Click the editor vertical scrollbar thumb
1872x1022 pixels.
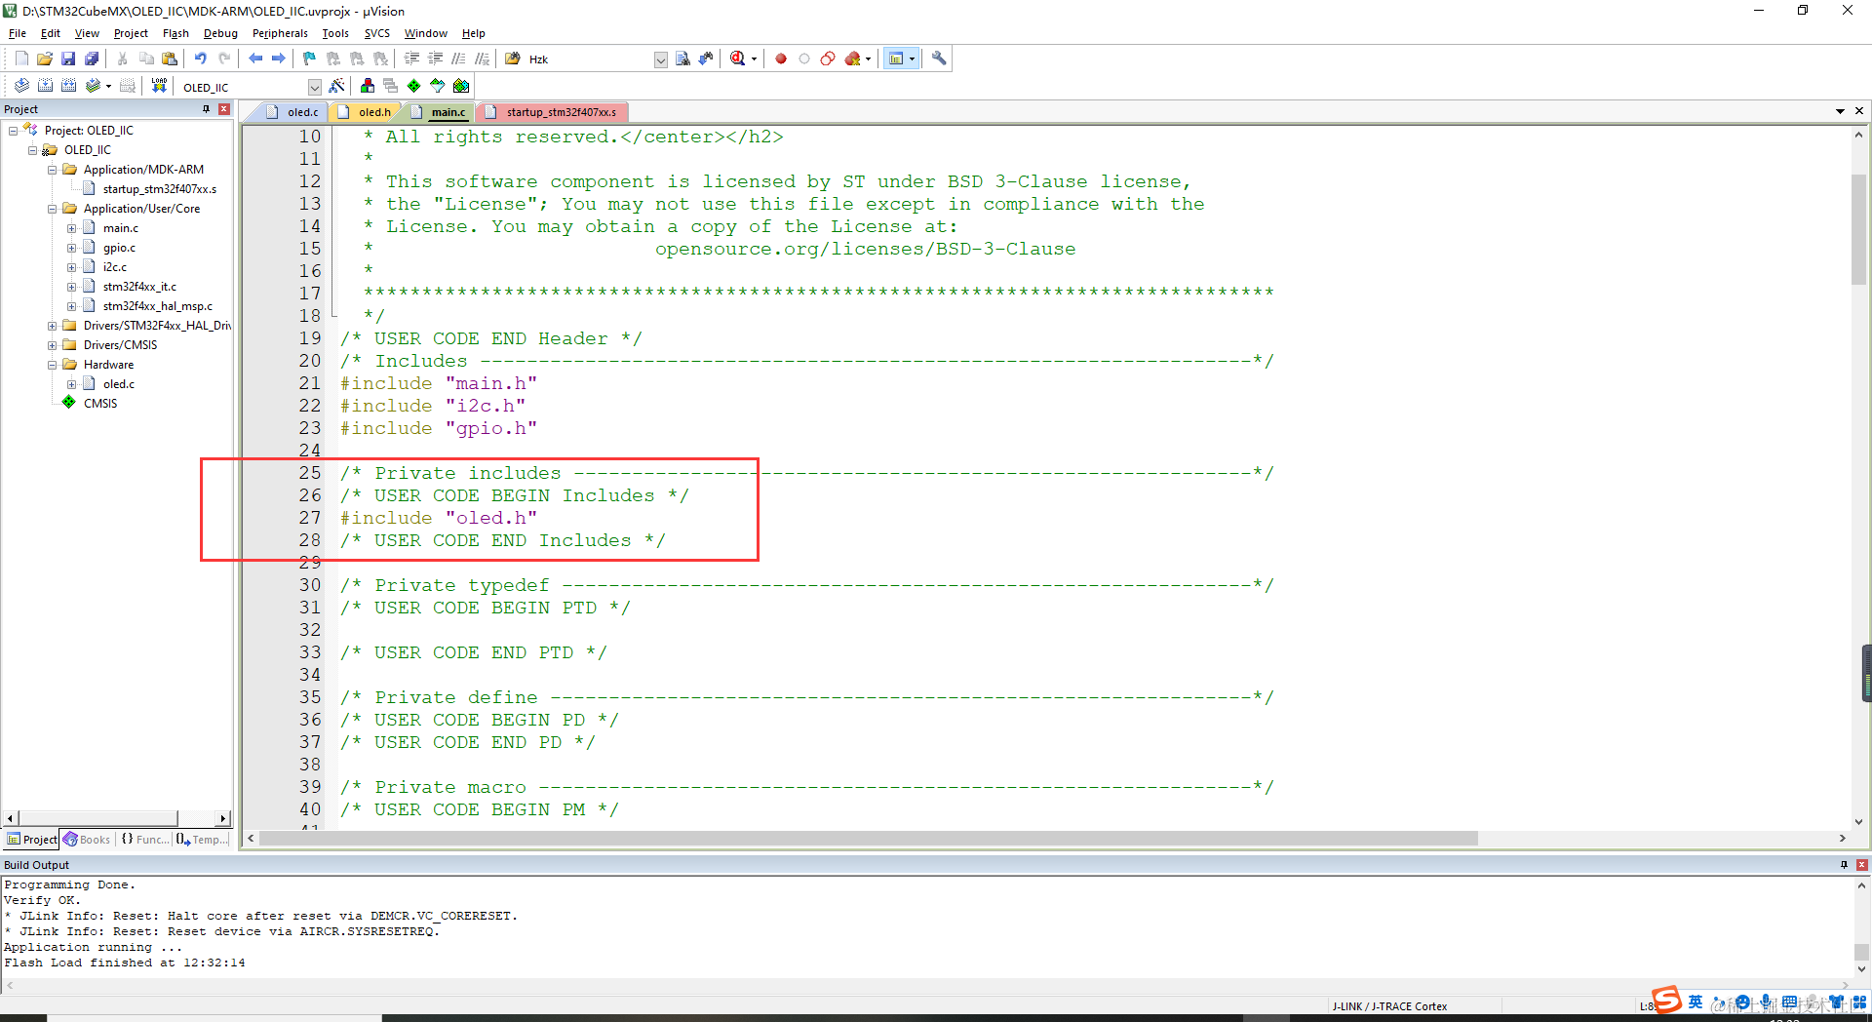click(1859, 229)
